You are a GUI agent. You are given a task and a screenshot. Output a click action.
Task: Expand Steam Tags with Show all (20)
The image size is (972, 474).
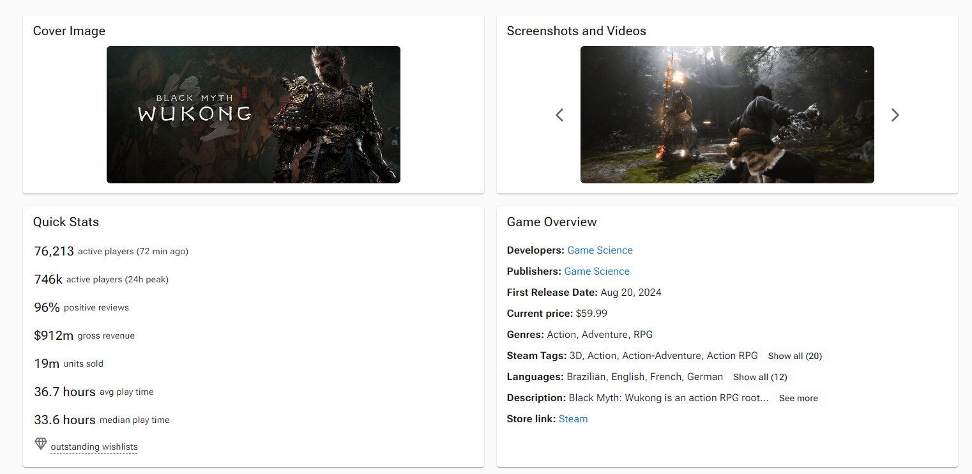point(794,356)
